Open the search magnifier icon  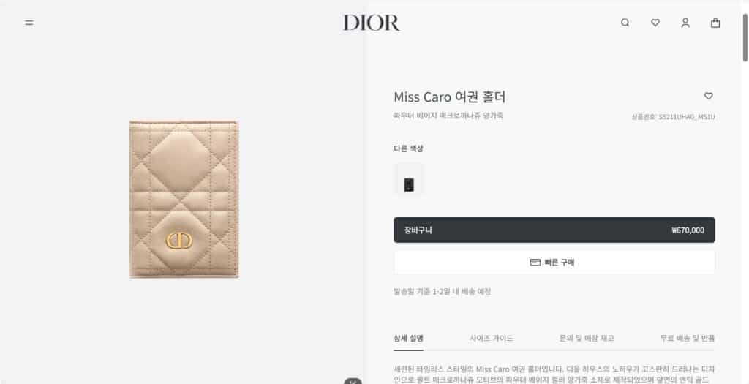(625, 23)
